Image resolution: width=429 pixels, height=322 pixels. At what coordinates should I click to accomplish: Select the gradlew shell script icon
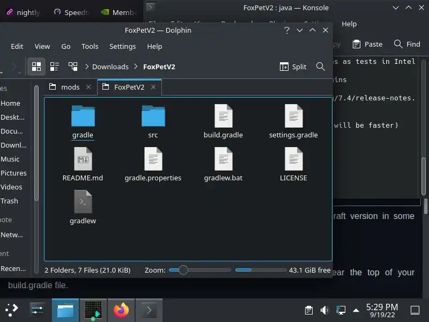click(x=83, y=202)
